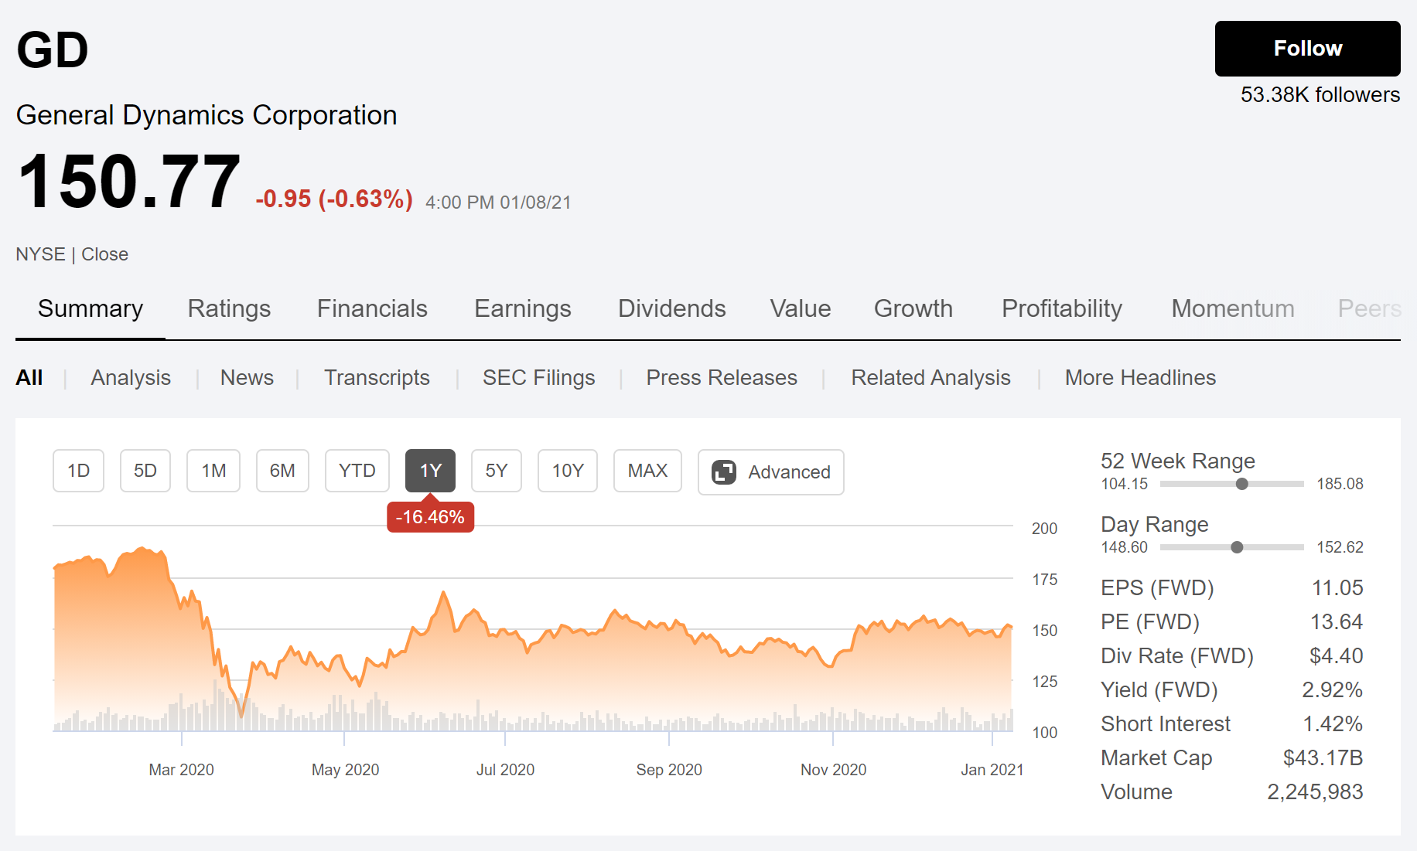
Task: Open Related Analysis filter
Action: [931, 377]
